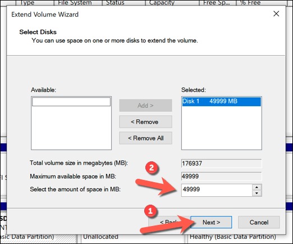This screenshot has width=293, height=244.
Task: Click the Total volume size field
Action: (x=221, y=164)
